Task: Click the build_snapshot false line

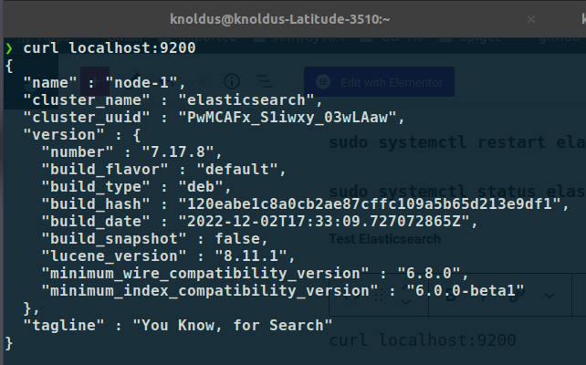Action: click(x=154, y=239)
